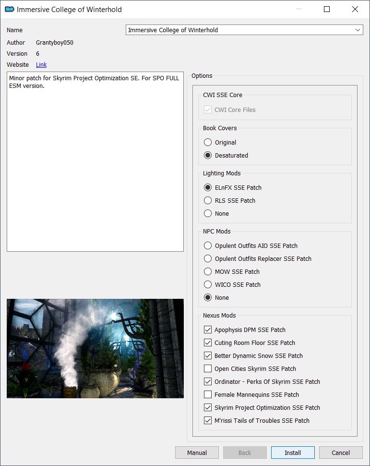Click the Nexus Mods group label
370x466 pixels.
coord(219,315)
